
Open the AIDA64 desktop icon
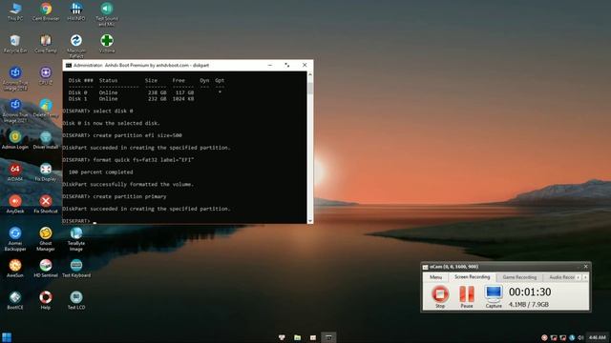(x=15, y=171)
